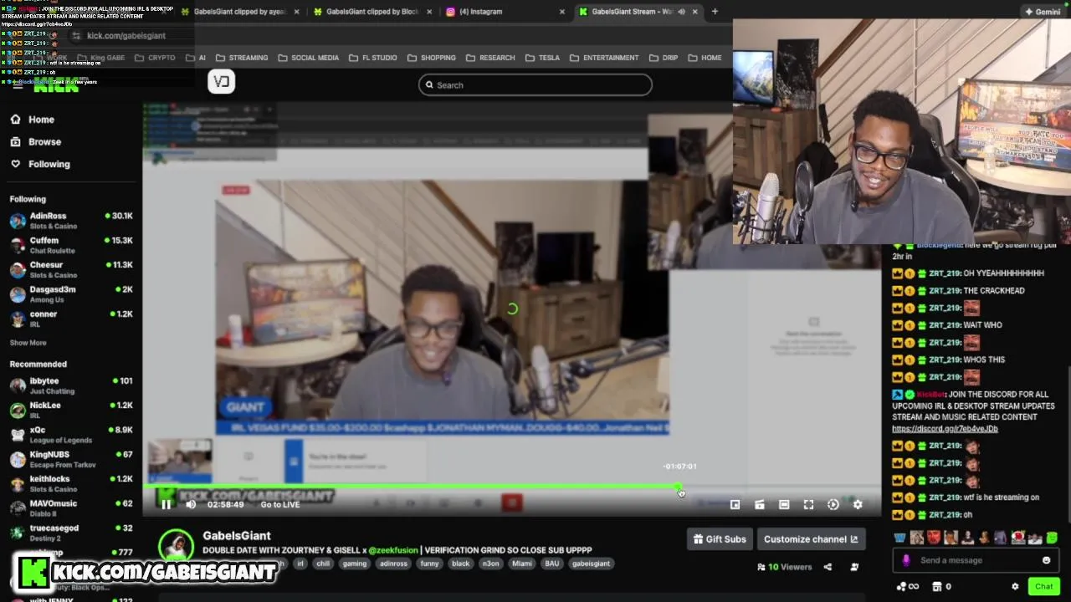
Task: Open KingNUBS recommended channel
Action: tap(71, 459)
